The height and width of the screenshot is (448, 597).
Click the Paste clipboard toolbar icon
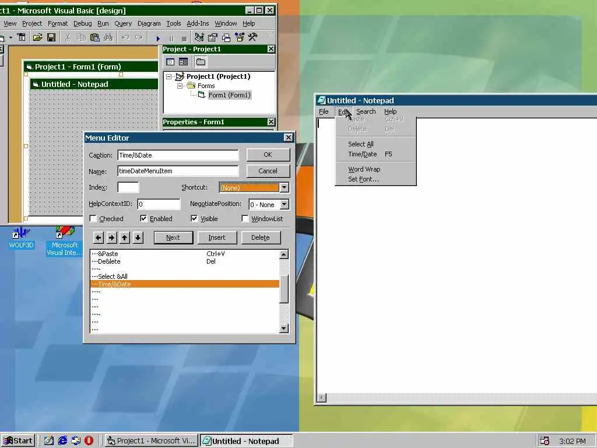(95, 37)
